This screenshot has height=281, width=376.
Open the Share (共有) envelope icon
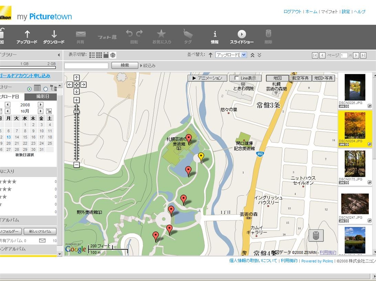[x=80, y=34]
